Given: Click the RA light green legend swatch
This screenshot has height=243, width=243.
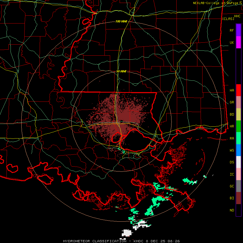Looking at the screenshot, I should point(238,138).
